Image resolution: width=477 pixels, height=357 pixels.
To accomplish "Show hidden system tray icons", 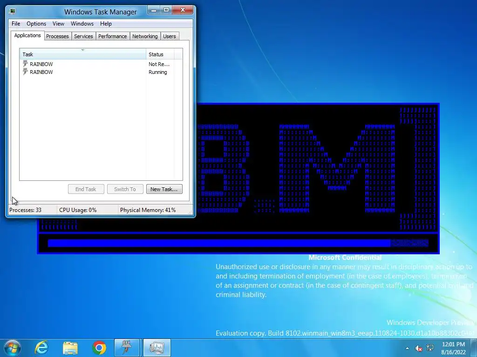I will point(407,348).
